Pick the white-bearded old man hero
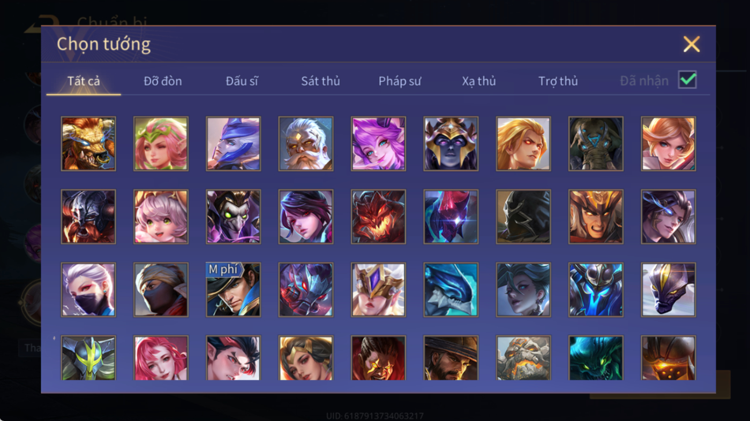The height and width of the screenshot is (421, 750). 306,144
